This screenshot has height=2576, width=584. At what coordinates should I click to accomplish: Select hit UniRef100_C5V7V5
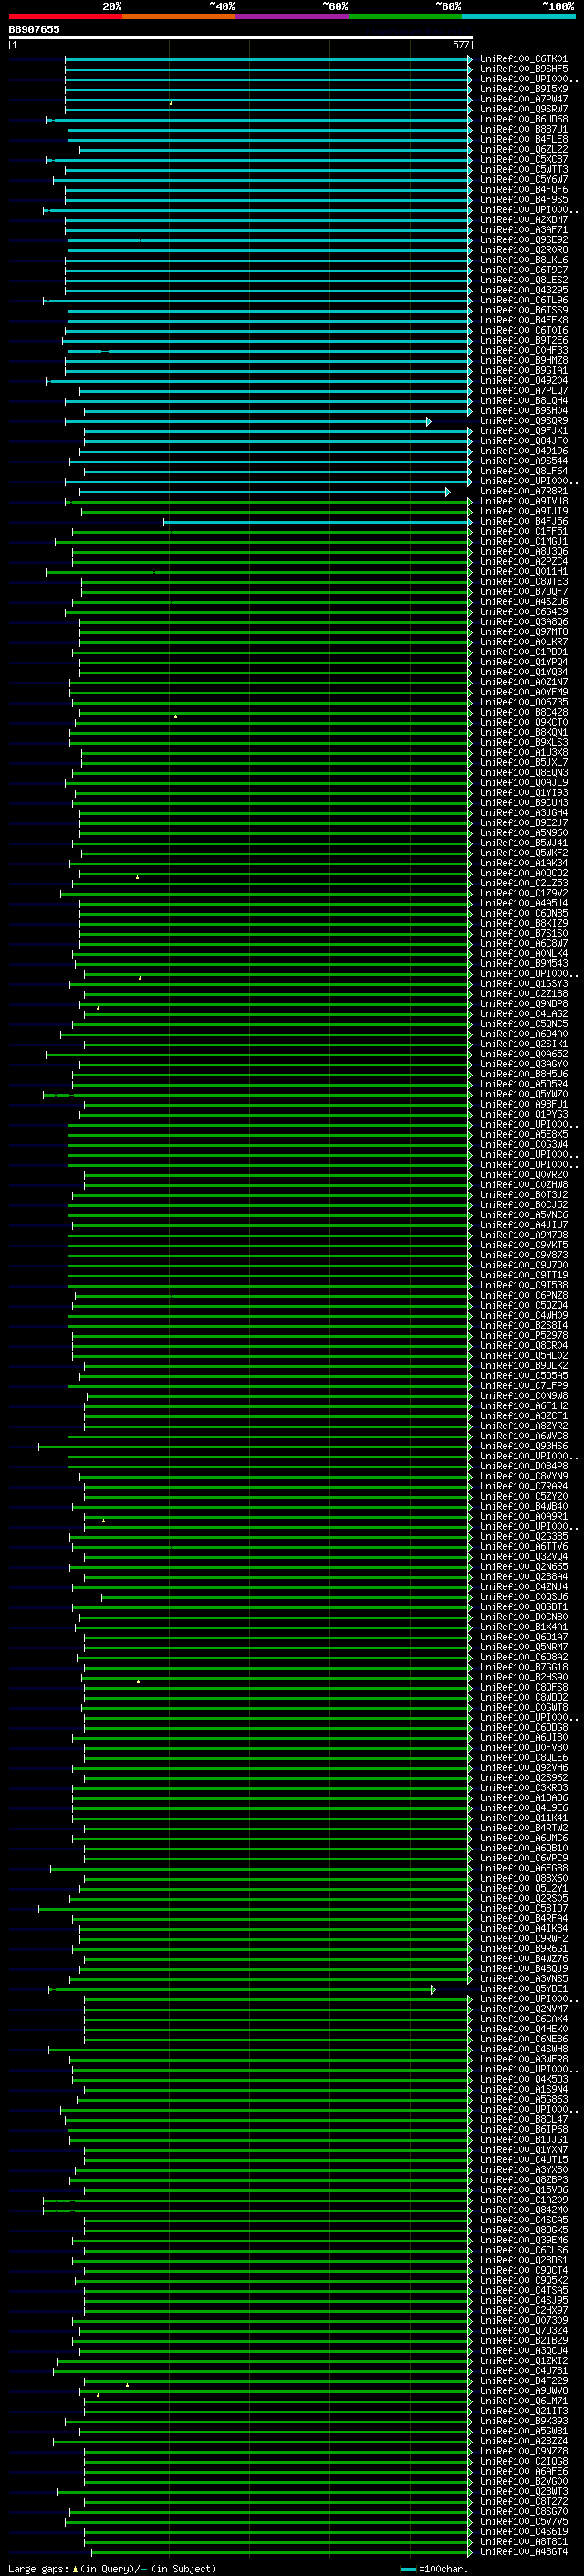click(523, 2521)
